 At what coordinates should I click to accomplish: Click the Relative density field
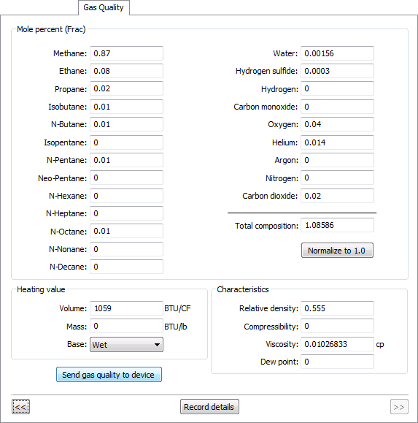point(337,308)
